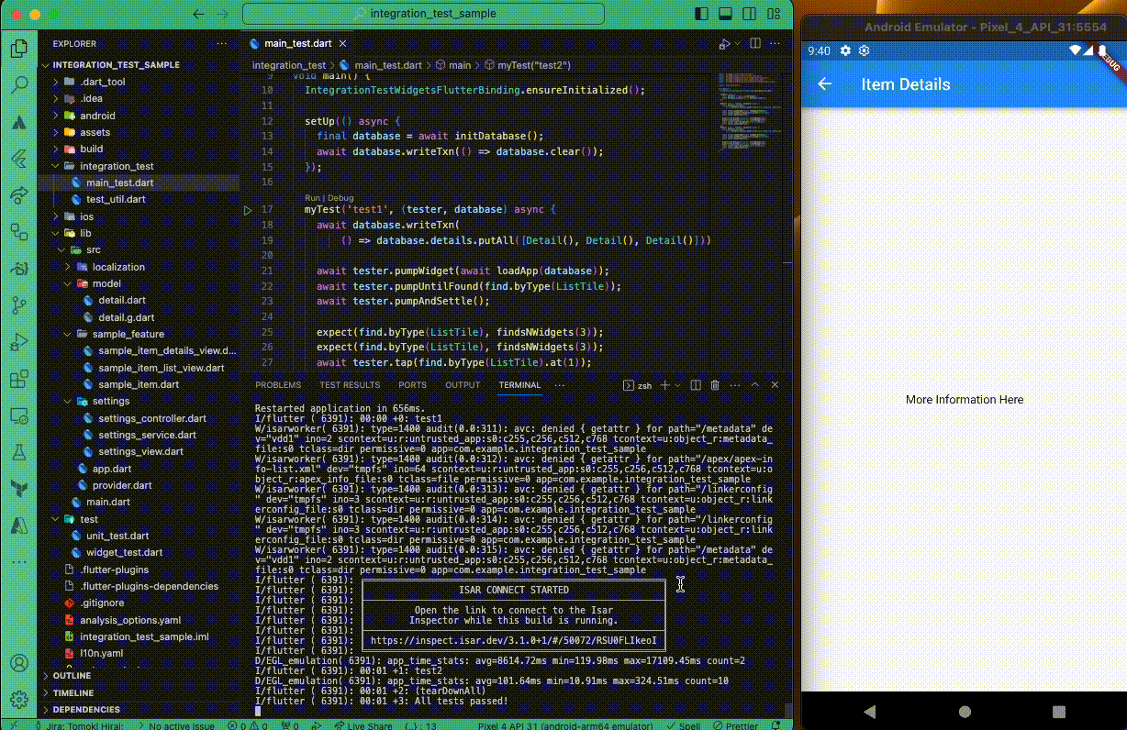Open the Run and Debug view
The height and width of the screenshot is (730, 1127).
click(x=18, y=343)
